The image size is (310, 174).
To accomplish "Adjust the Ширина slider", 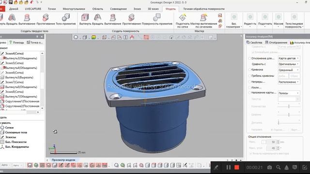I will tap(289, 115).
